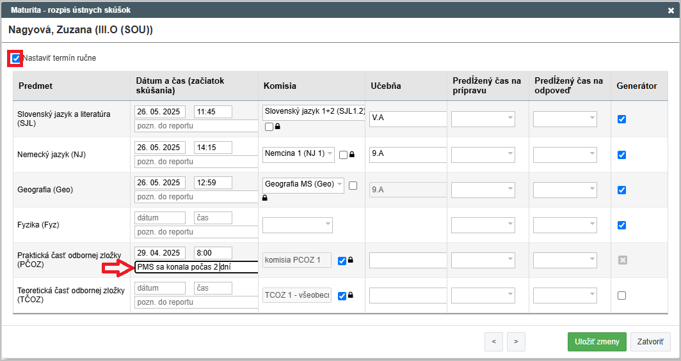Uncheck the Nastaviť termín ručne checkbox
Image resolution: width=681 pixels, height=361 pixels.
[x=16, y=58]
